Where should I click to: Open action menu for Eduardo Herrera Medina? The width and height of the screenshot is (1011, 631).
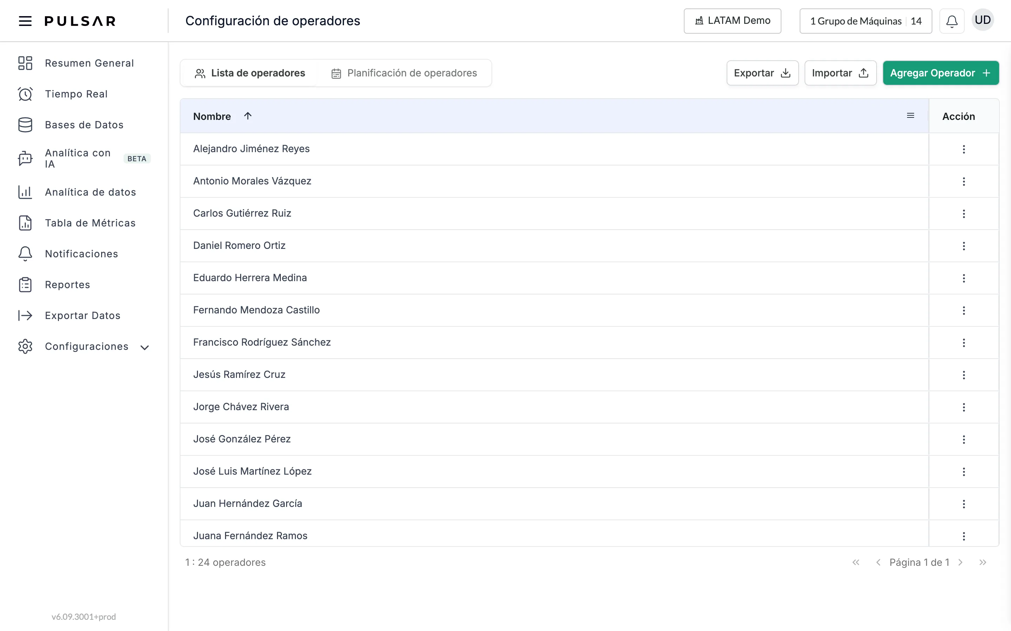point(964,278)
